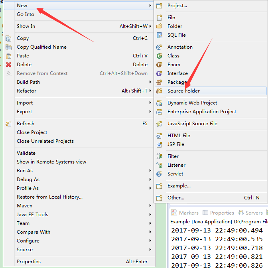Click the HTML File icon
This screenshot has height=268, width=268.
tap(159, 136)
